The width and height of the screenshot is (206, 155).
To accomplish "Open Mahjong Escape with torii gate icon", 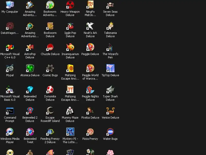I will point(70,89).
